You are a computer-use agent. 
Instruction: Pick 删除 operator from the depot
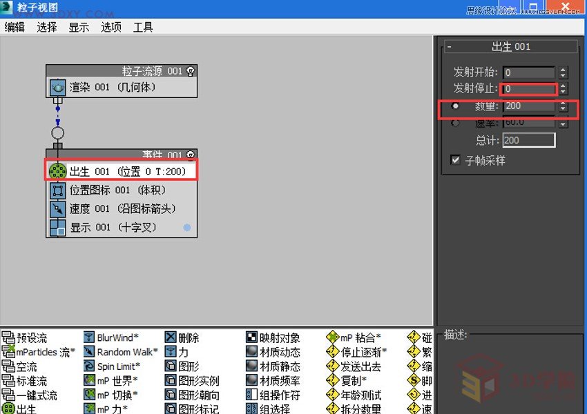tap(182, 337)
